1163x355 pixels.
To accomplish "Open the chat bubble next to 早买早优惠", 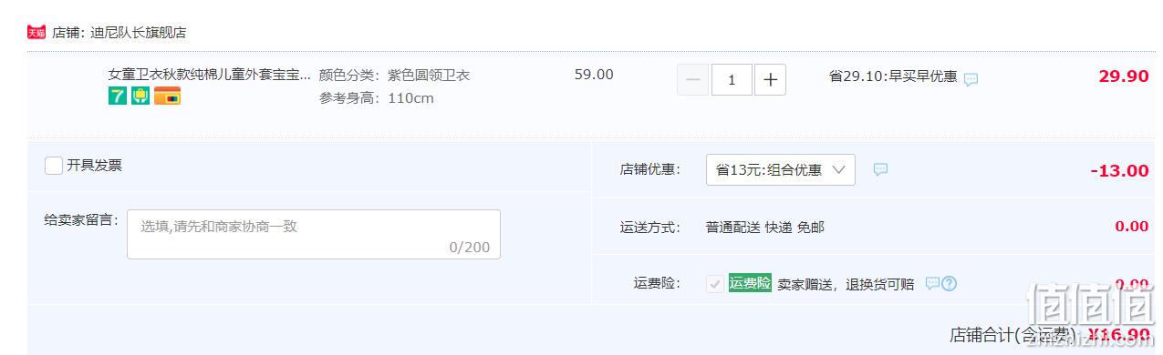I will (x=971, y=79).
